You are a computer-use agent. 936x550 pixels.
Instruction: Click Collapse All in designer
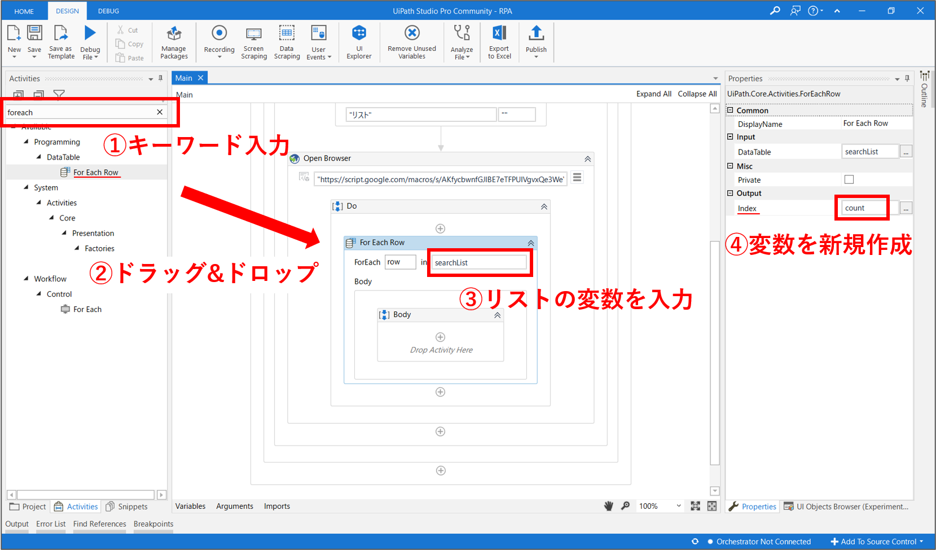click(x=697, y=94)
